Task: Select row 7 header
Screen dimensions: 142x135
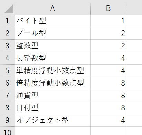Action: click(7, 95)
